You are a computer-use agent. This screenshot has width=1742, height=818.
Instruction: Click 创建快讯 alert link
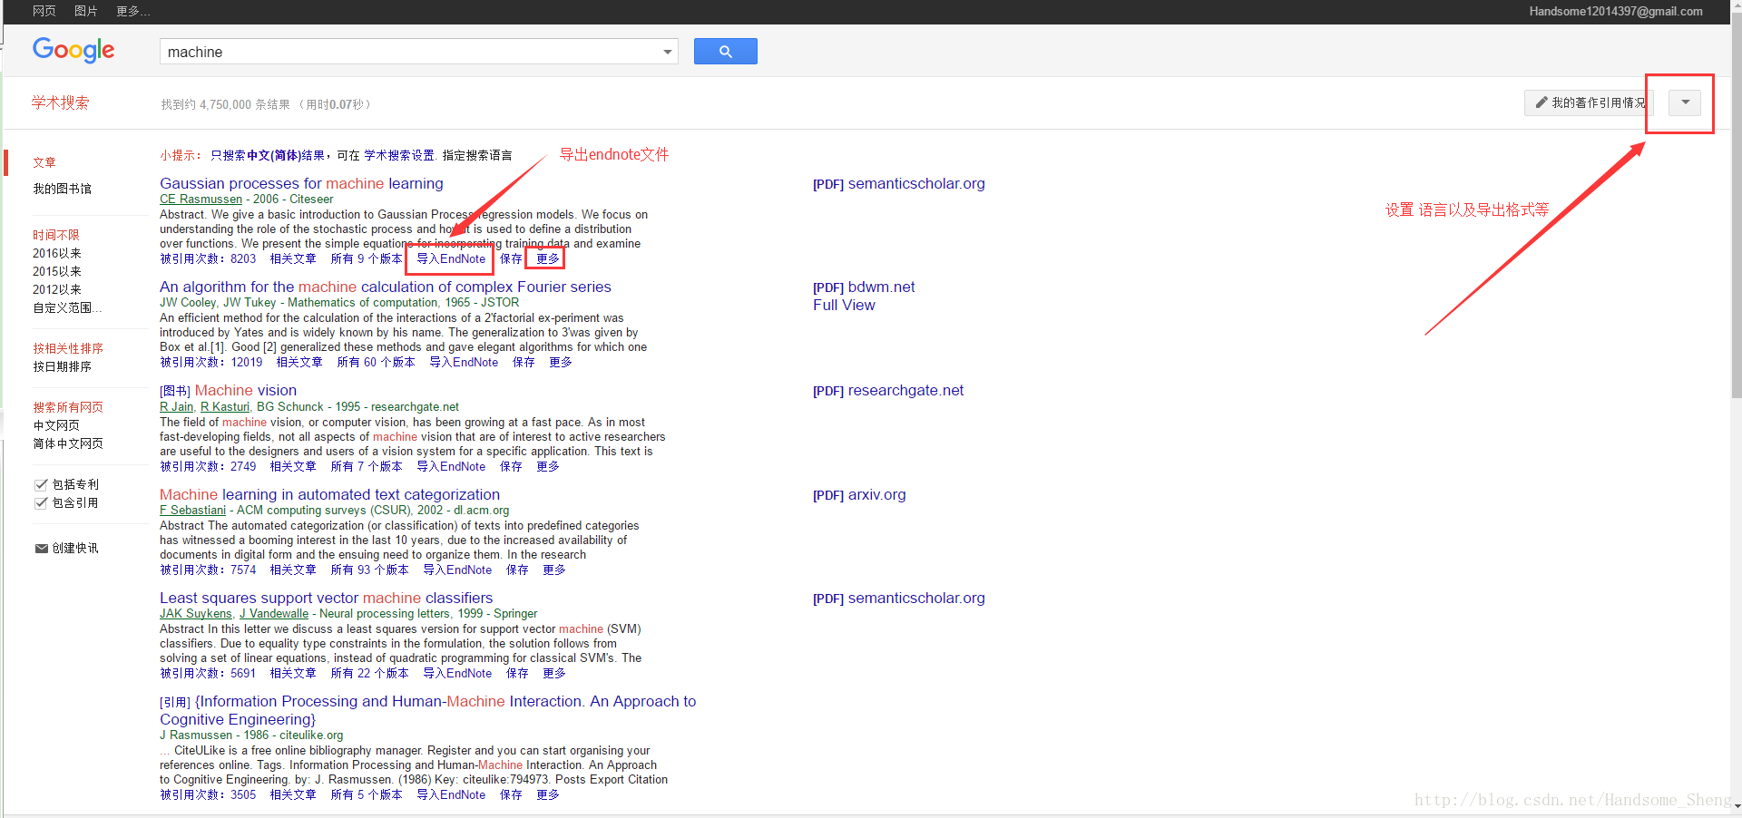tap(75, 548)
